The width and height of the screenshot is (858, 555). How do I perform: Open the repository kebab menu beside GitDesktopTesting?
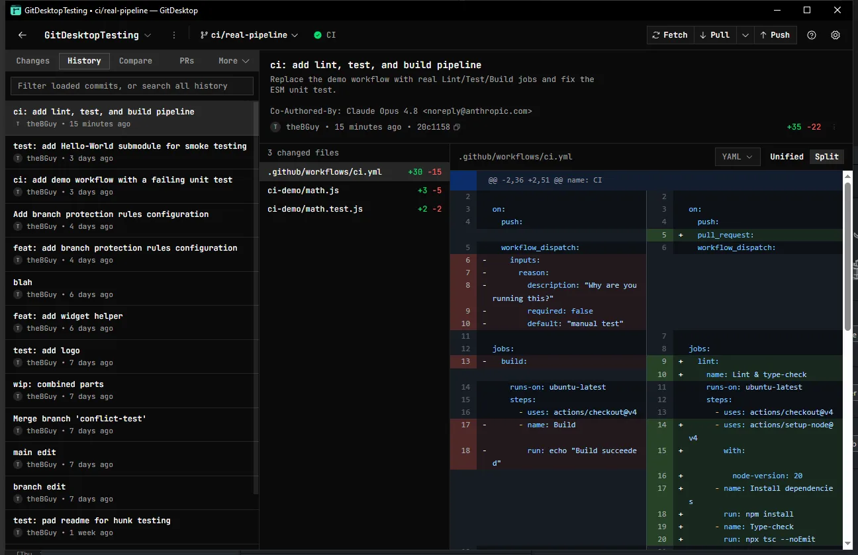[x=174, y=35]
